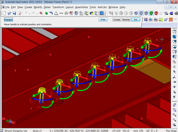Click the 'ALev=3' status bar entry
Screen dimensions: 178x132
(37, 131)
